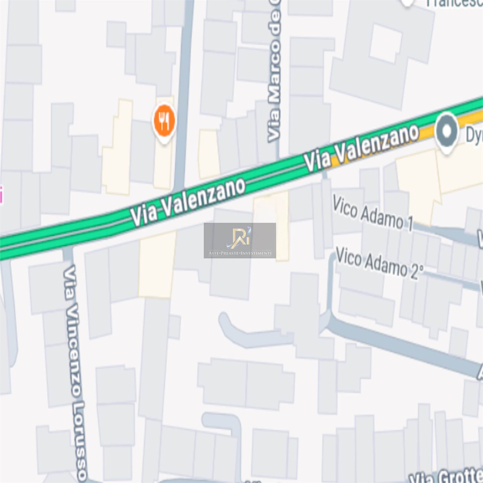Click the Aste Preaste Investimenti watermark logo

point(240,240)
